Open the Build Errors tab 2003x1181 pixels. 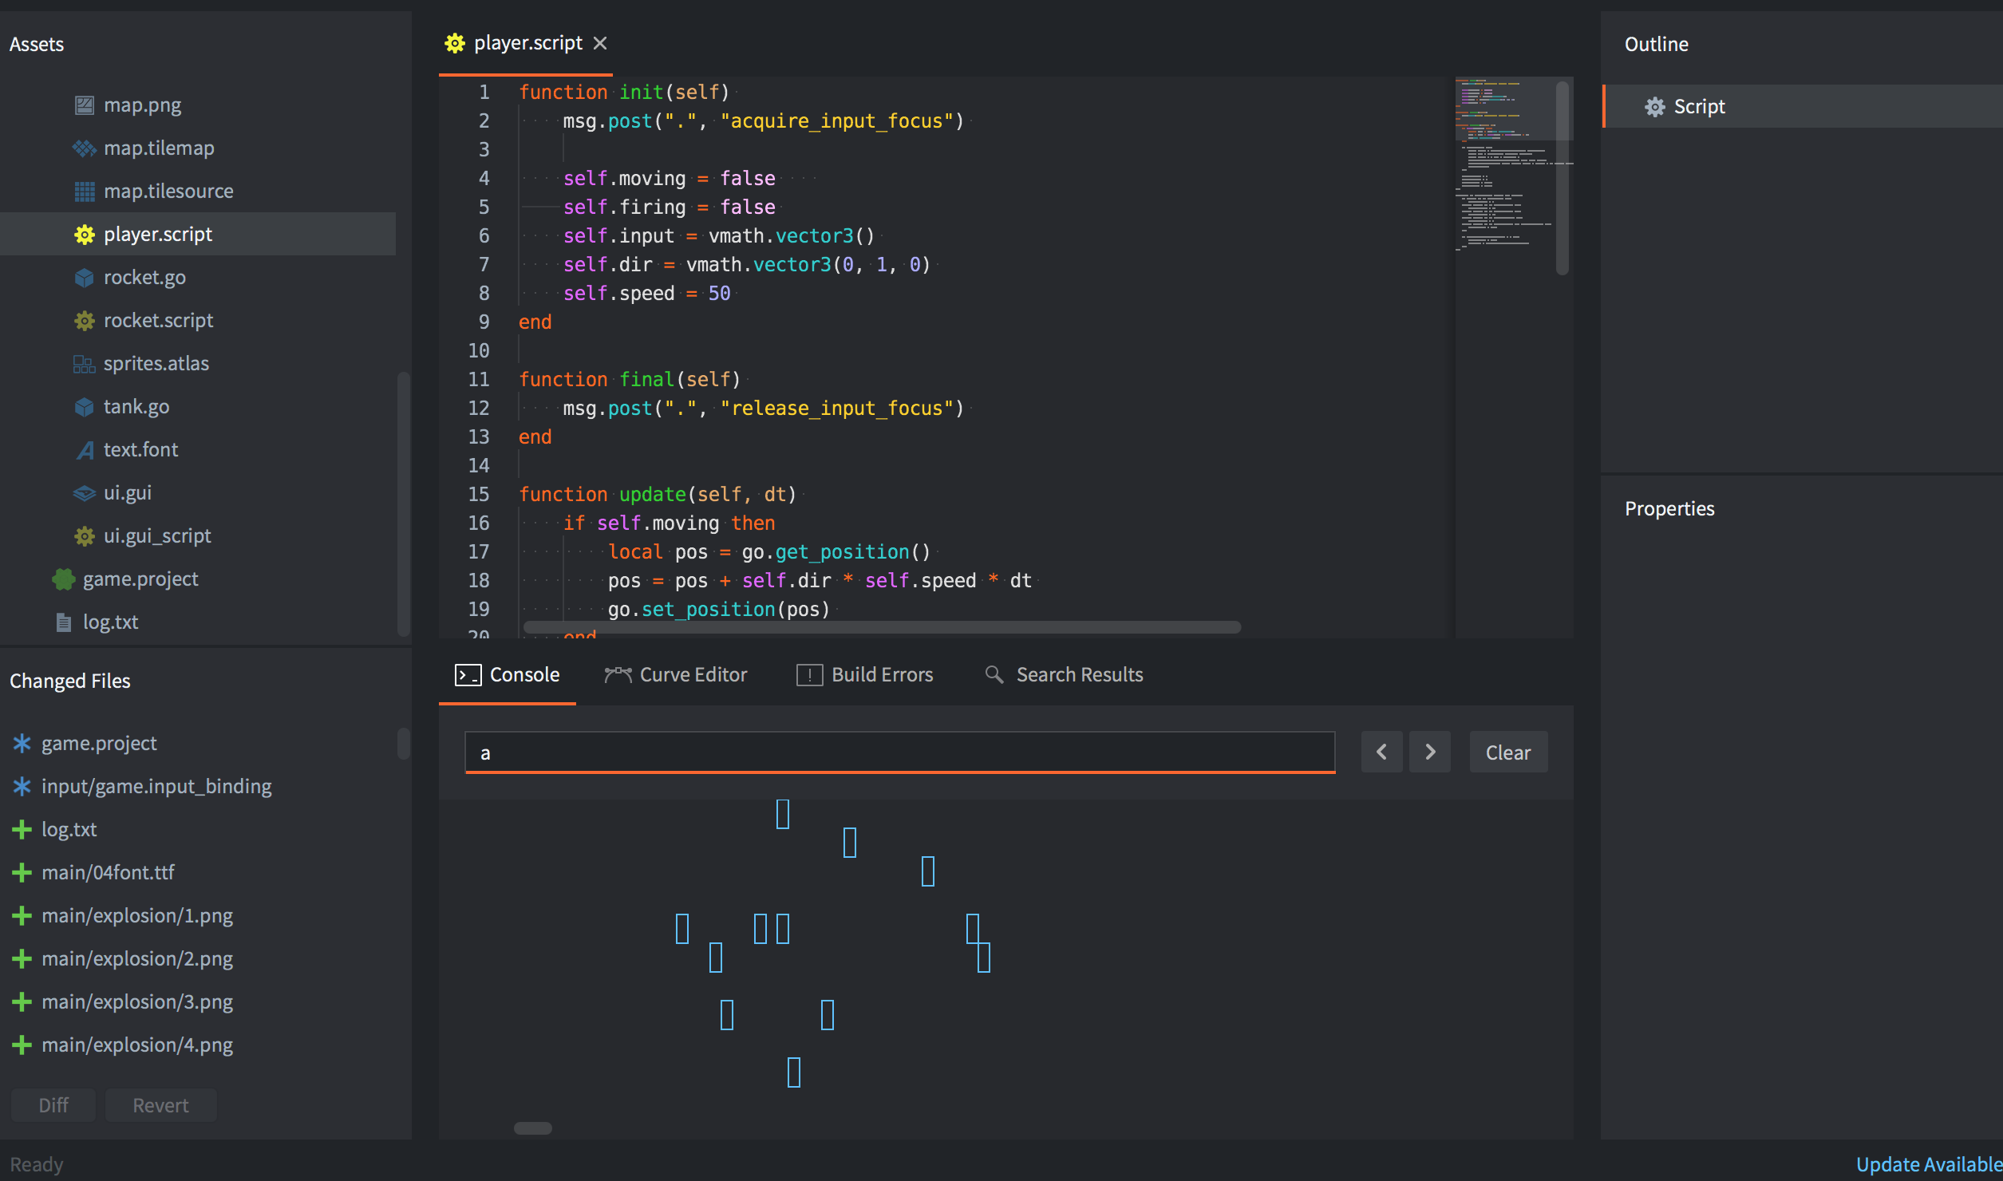pos(865,675)
